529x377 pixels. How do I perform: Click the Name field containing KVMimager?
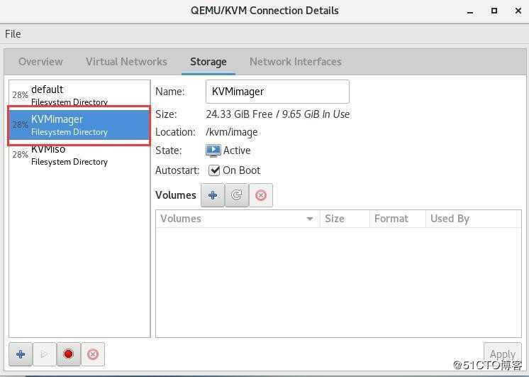pyautogui.click(x=277, y=92)
